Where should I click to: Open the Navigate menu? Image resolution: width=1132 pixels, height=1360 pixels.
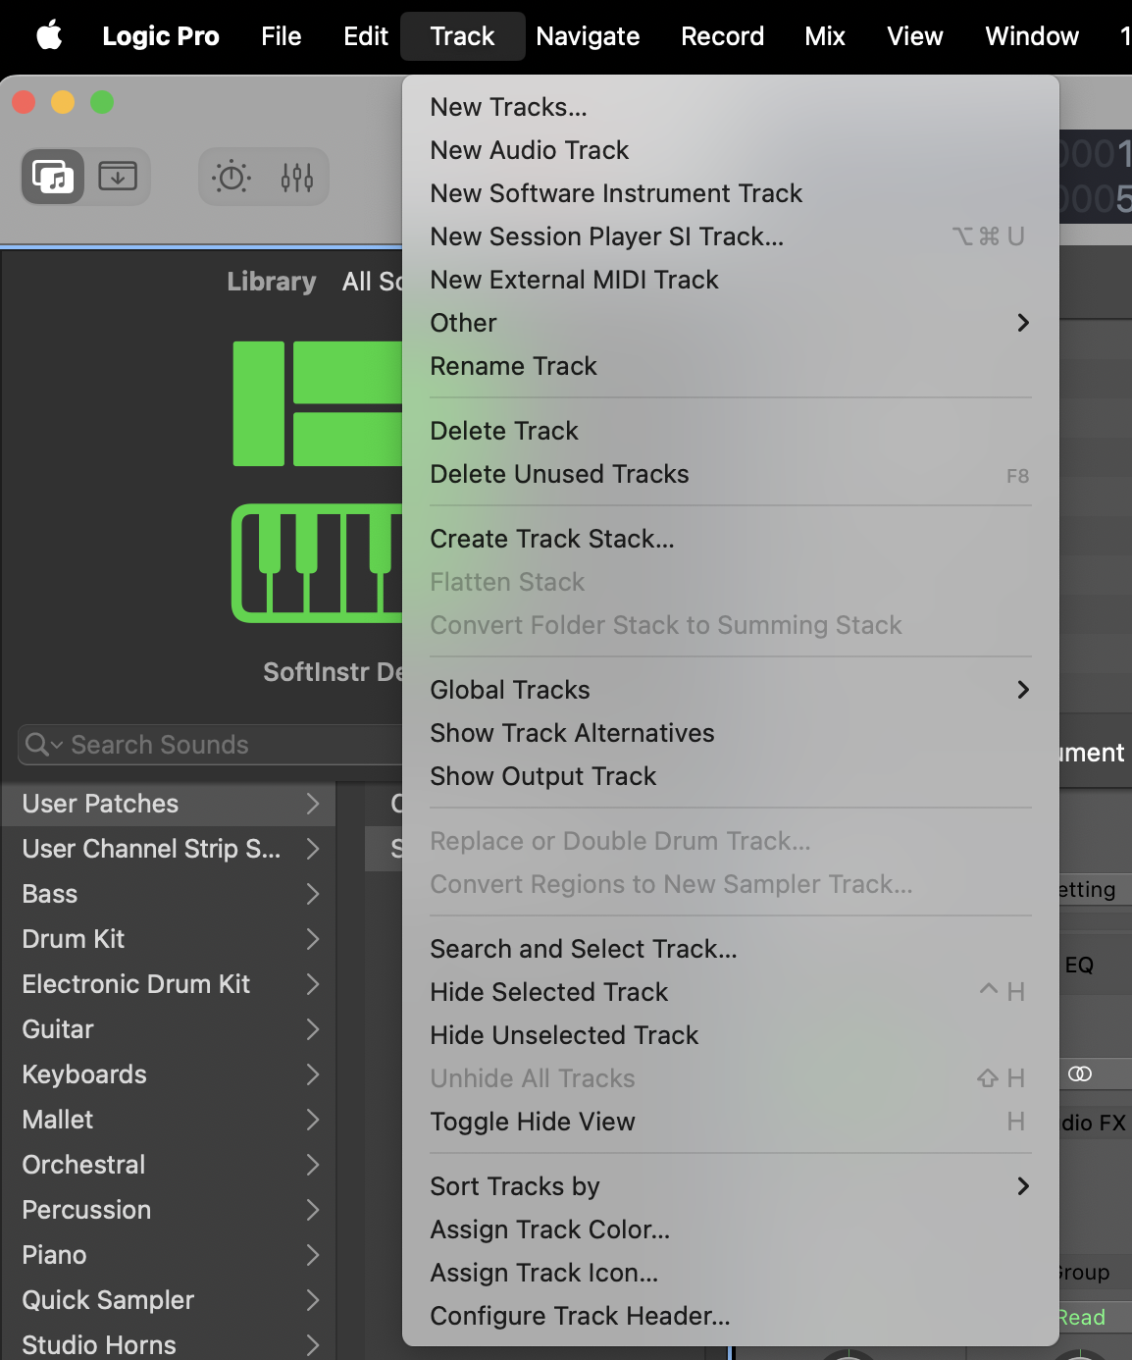coord(588,36)
